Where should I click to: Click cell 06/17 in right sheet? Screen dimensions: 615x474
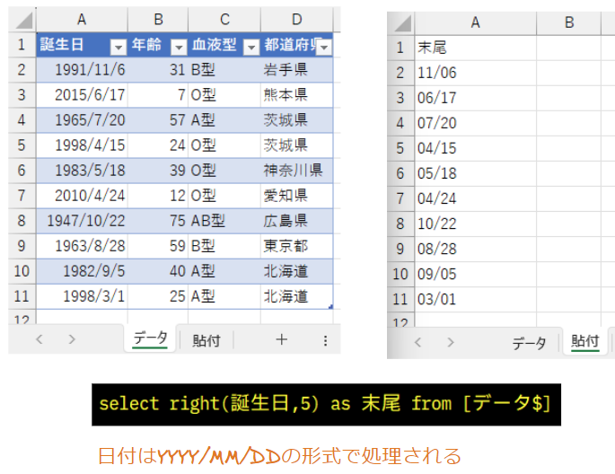(x=475, y=98)
